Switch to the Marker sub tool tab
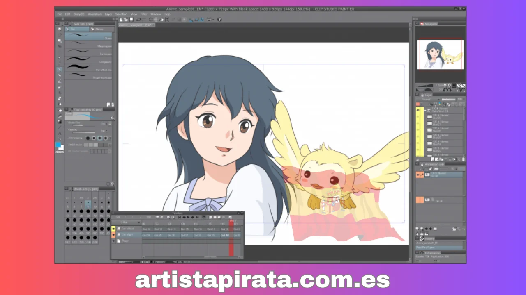This screenshot has height=295, width=526. 99,29
